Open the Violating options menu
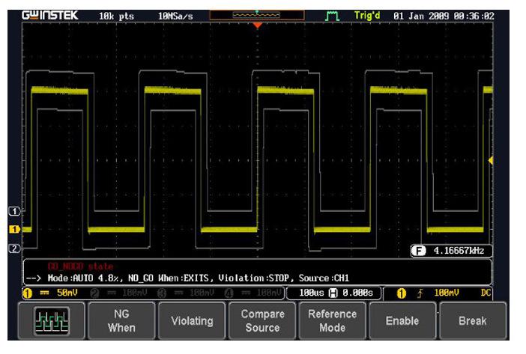Screen dimensions: 526x354 pos(193,320)
